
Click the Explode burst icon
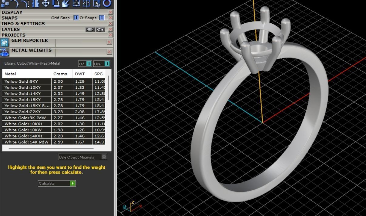[66, 4]
